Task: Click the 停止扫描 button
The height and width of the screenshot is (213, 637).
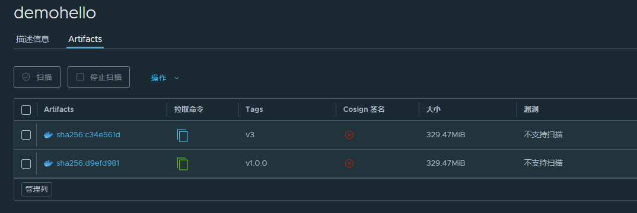Action: pyautogui.click(x=98, y=77)
